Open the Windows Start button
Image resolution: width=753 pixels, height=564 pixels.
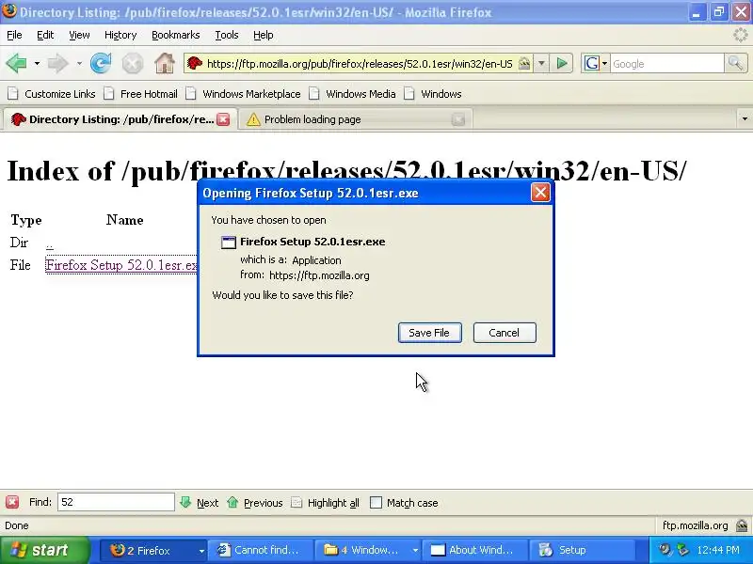44,550
